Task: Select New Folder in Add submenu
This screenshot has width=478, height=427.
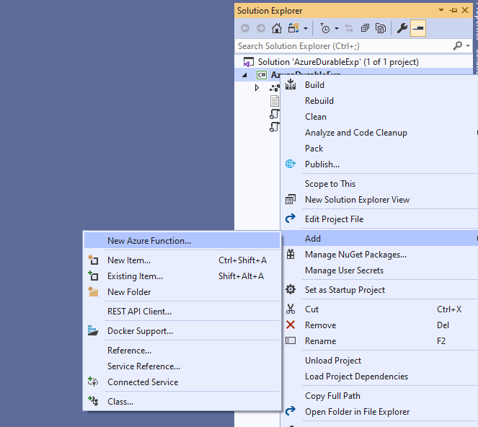Action: point(129,292)
